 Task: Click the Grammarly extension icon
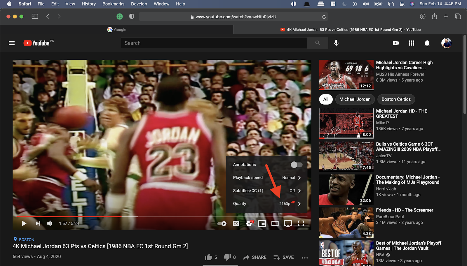click(x=120, y=17)
